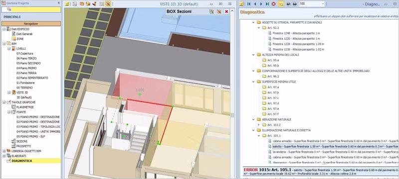Expand LIBRERIA OGGETTI BIM node
399x179 pixels.
coord(4,151)
